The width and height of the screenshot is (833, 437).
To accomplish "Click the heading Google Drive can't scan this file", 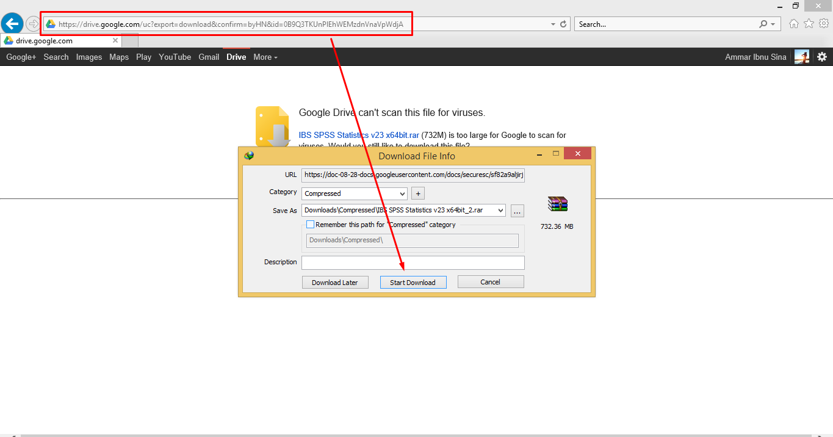I will [392, 113].
